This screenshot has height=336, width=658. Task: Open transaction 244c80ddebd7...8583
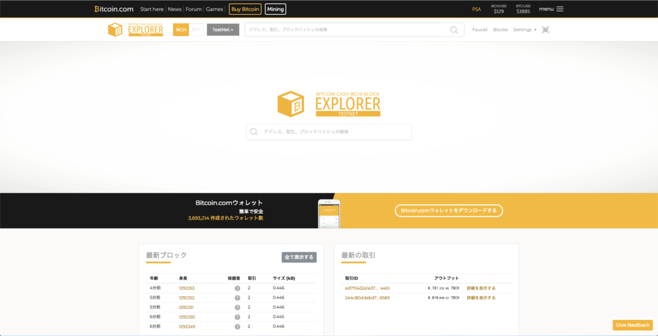[x=367, y=298]
